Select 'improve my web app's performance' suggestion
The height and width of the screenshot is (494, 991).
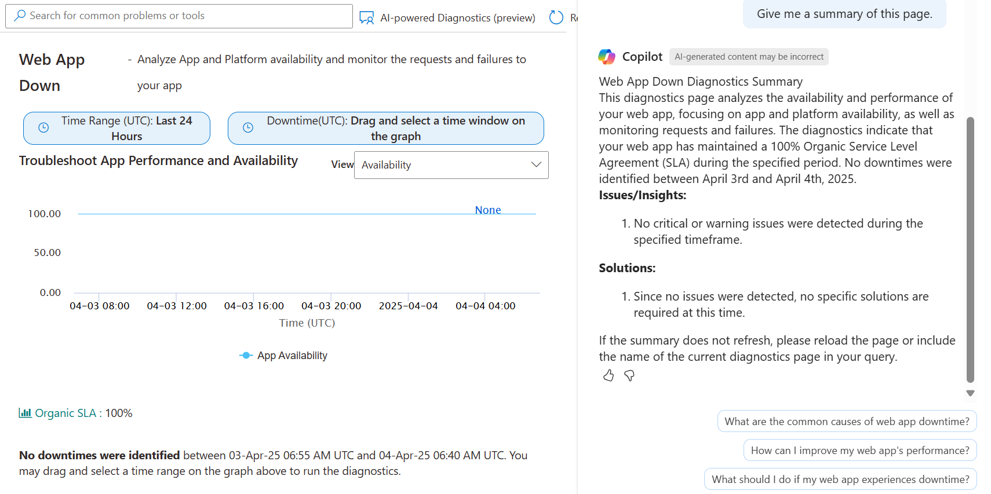click(860, 451)
